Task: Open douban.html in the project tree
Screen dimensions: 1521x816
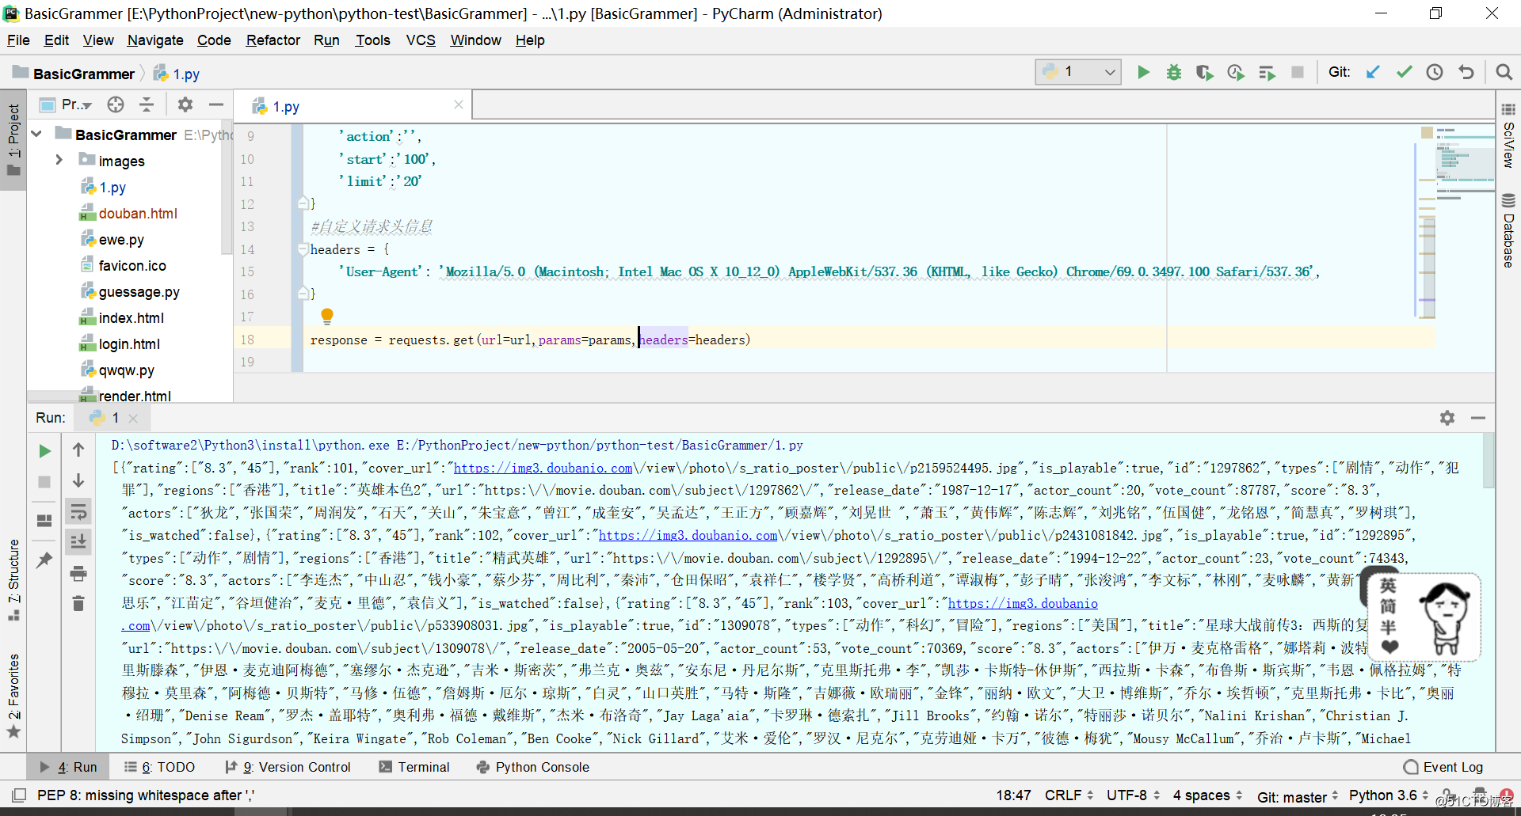Action: coord(138,213)
